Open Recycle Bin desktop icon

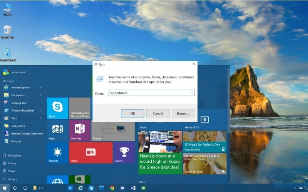(x=7, y=32)
